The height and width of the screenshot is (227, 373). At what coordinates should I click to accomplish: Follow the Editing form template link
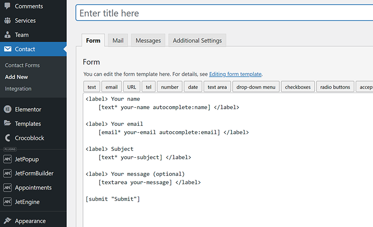[235, 74]
